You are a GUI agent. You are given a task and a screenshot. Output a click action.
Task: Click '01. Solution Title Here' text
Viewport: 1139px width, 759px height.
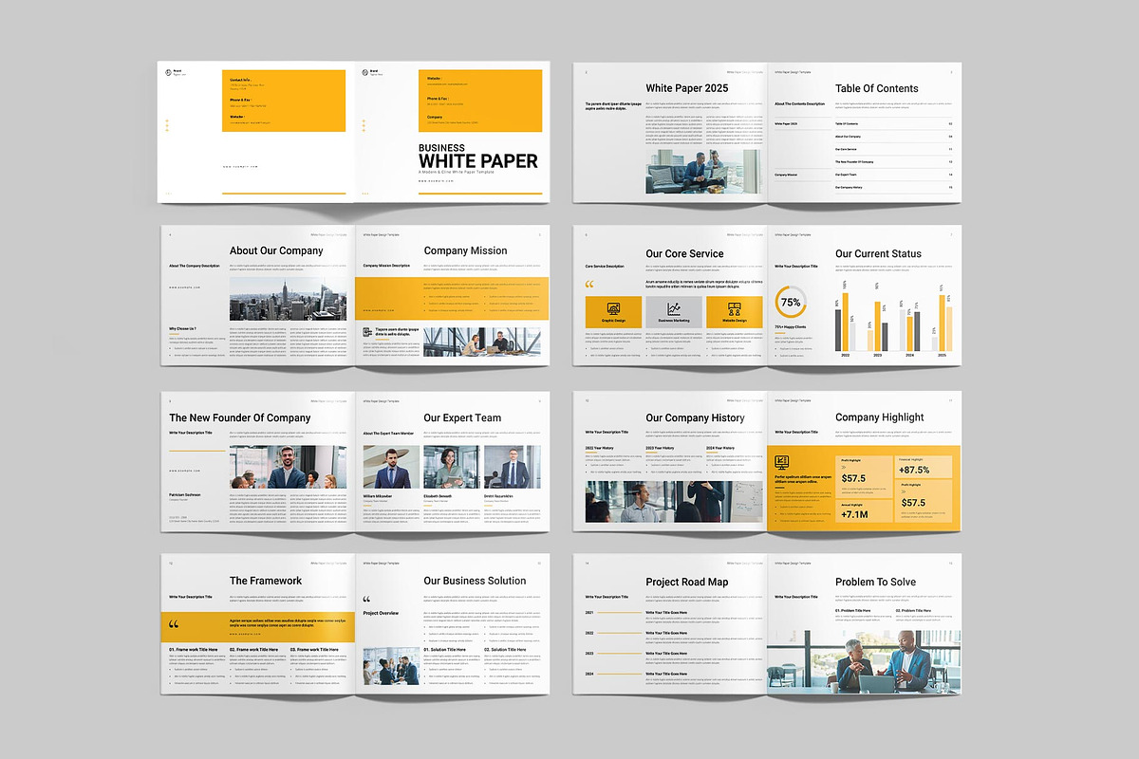445,650
